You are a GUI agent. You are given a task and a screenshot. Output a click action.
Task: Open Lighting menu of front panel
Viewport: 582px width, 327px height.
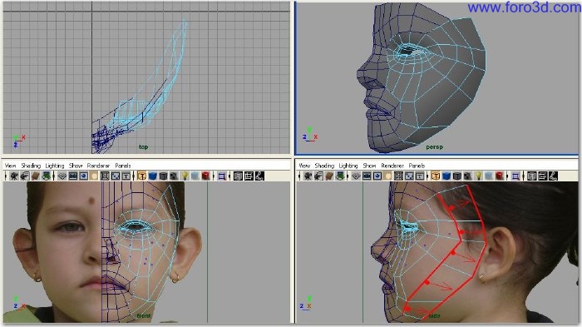[55, 166]
